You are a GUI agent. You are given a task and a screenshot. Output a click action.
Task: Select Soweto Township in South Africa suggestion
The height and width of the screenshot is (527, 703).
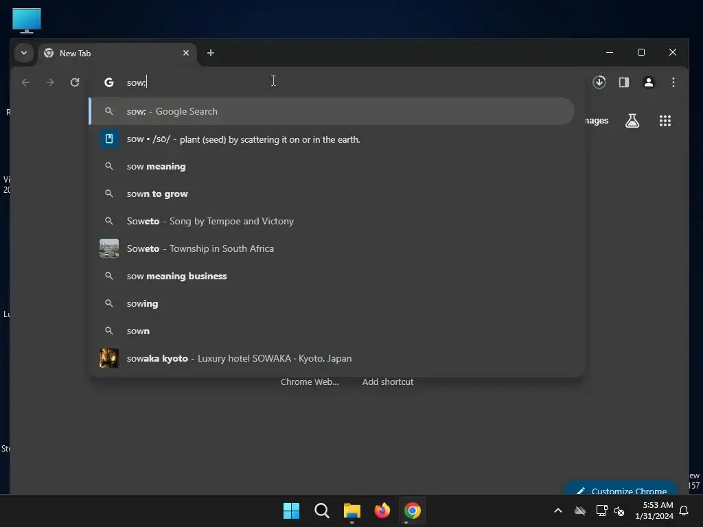tap(332, 248)
